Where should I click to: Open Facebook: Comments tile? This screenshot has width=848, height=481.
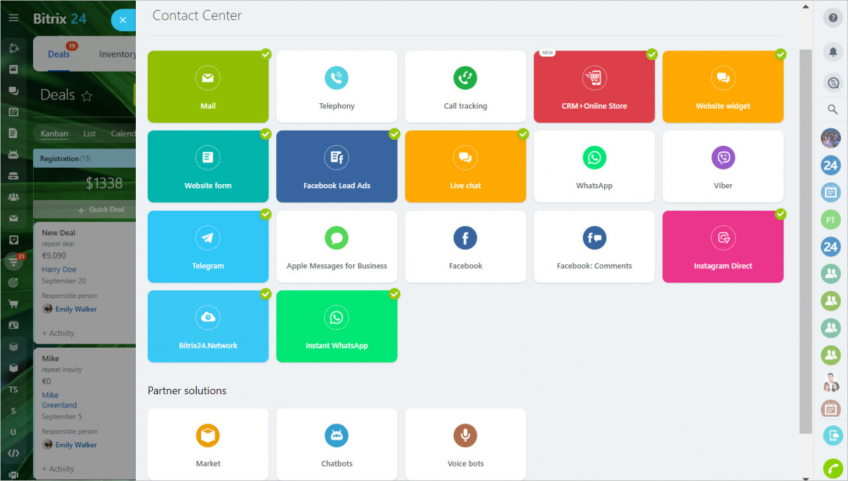tap(594, 246)
